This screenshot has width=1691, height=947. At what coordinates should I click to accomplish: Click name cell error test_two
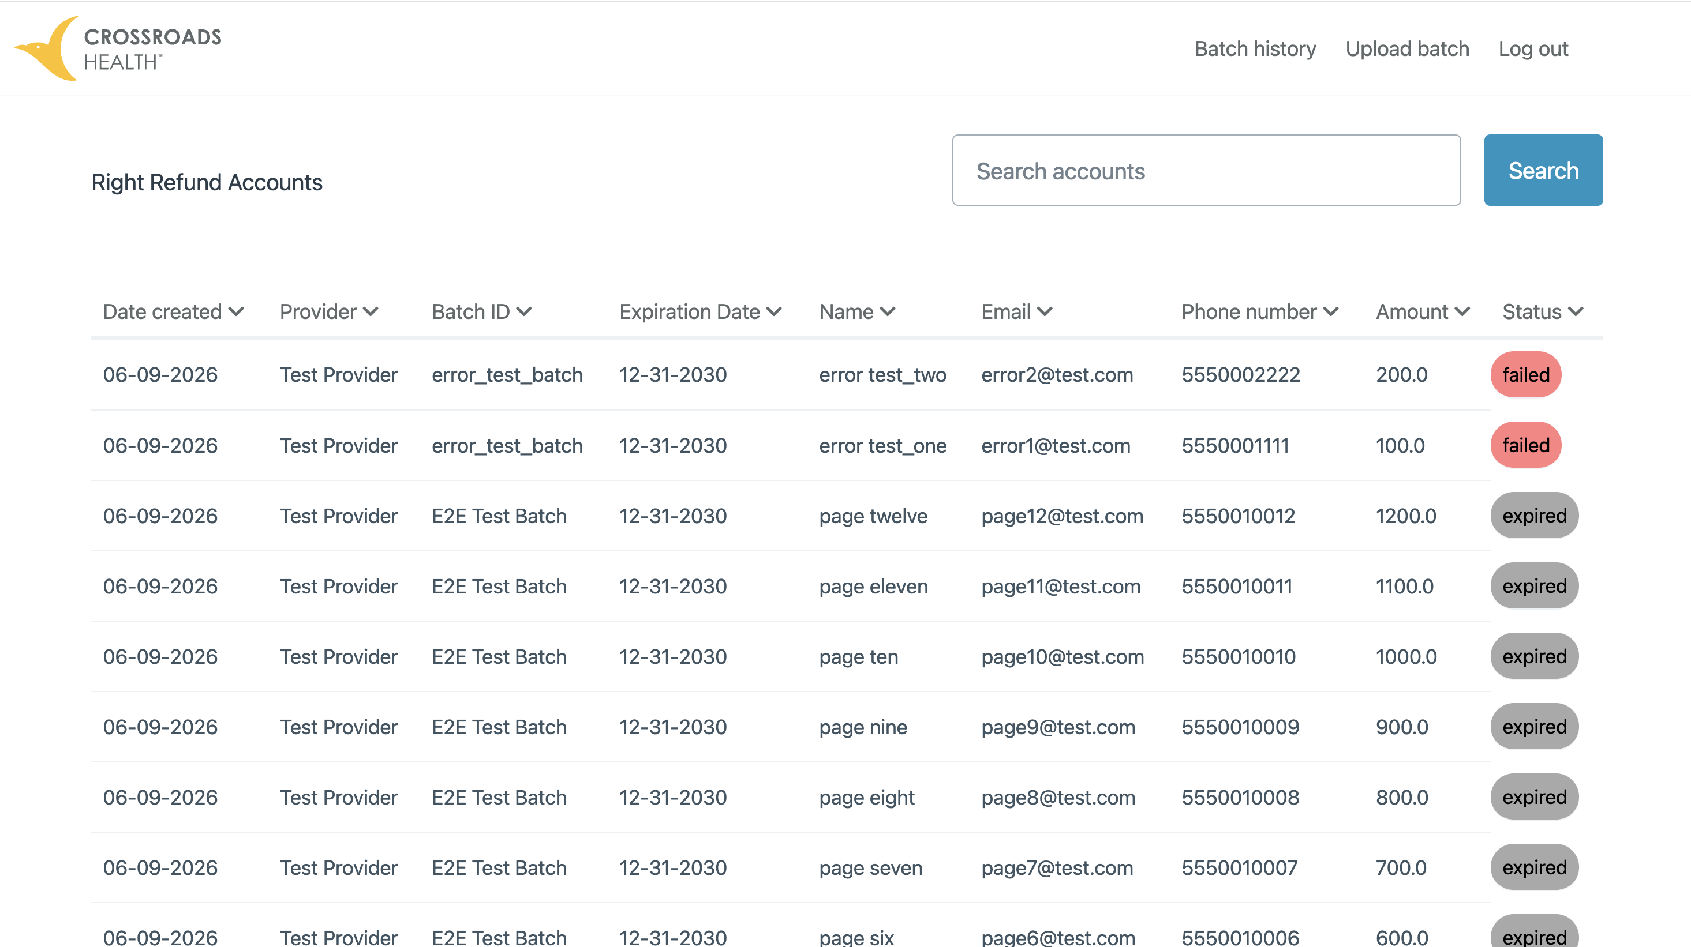coord(883,374)
